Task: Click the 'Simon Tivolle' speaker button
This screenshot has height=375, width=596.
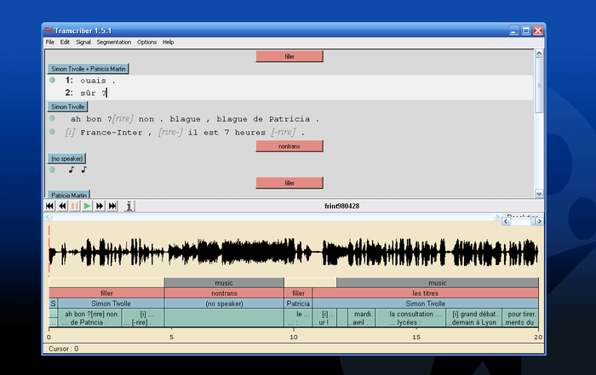Action: tap(68, 107)
